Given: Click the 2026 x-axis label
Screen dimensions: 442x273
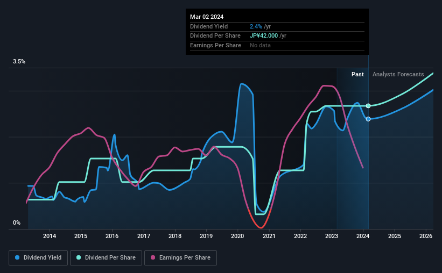Looking at the screenshot, I should 426,236.
